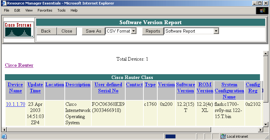
Task: Sort by Device Name column header
Action: pyautogui.click(x=15, y=87)
